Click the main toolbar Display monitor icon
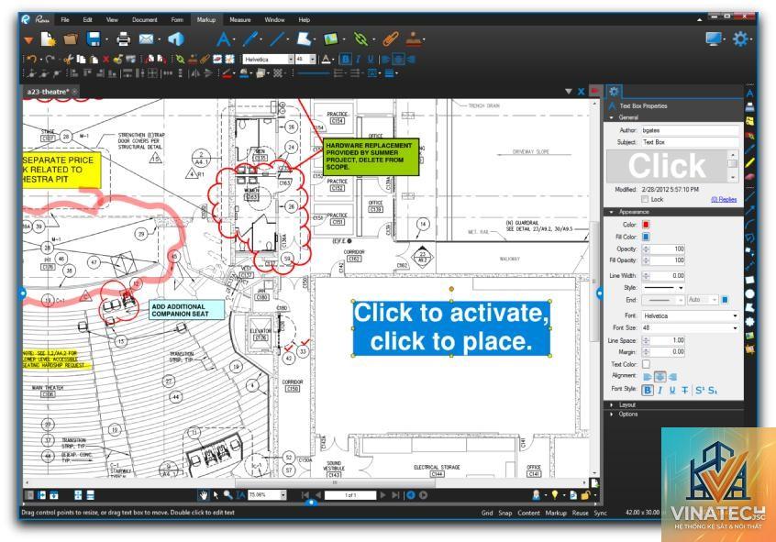 (x=713, y=39)
